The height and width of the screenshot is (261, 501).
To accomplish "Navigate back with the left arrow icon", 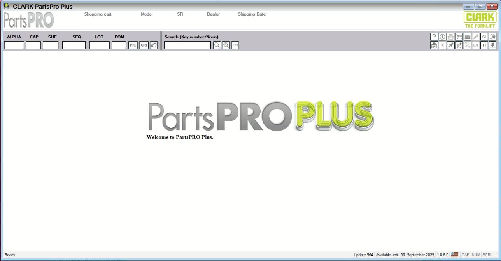I will [x=442, y=45].
